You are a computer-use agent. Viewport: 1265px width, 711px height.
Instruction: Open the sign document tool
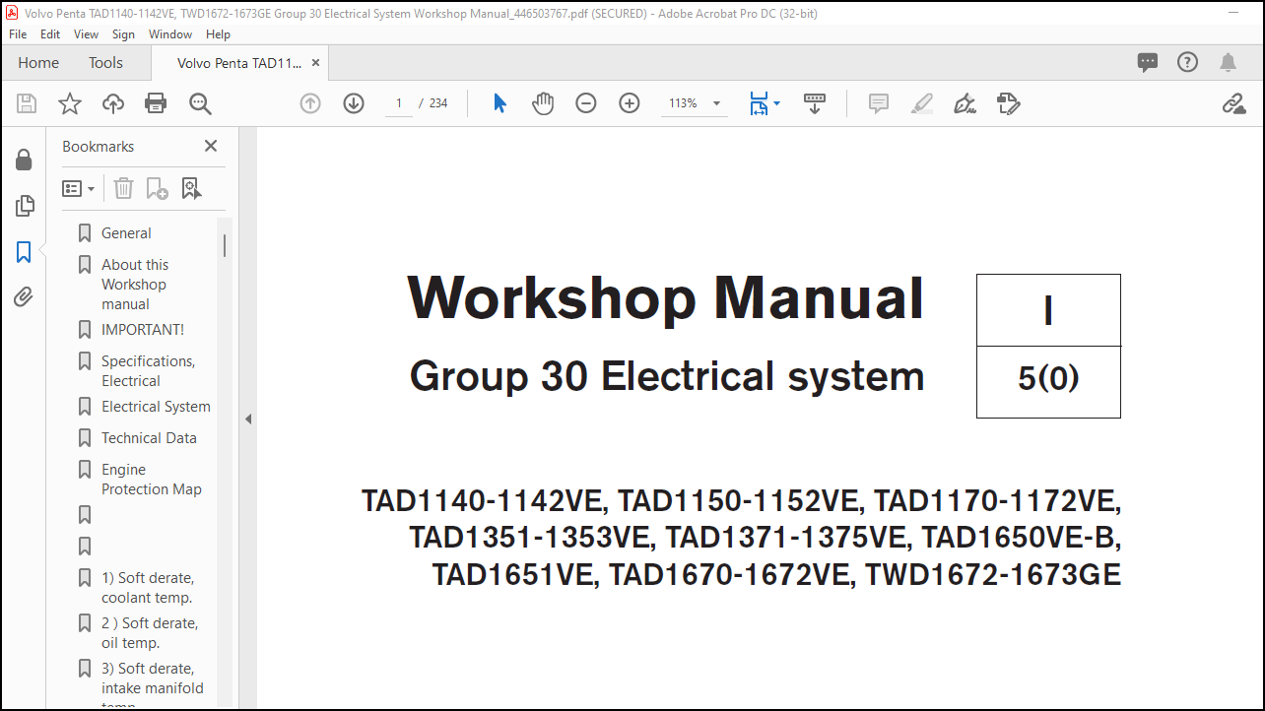[x=965, y=103]
